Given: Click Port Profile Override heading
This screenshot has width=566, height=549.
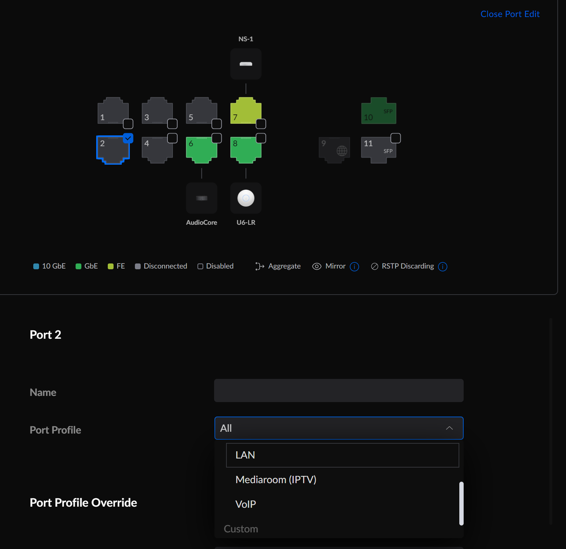Looking at the screenshot, I should (83, 503).
